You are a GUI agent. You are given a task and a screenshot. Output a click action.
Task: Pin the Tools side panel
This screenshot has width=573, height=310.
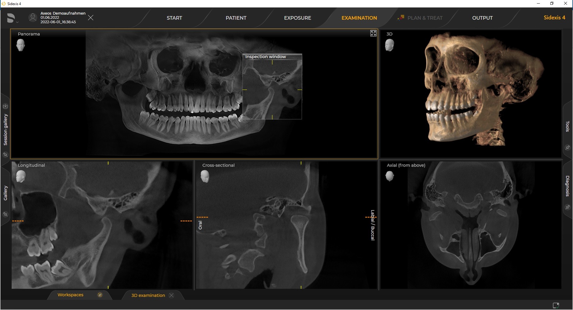pyautogui.click(x=567, y=147)
